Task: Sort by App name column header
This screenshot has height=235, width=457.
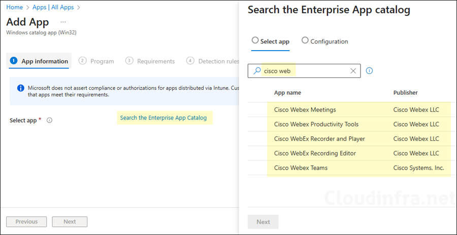Action: (287, 93)
